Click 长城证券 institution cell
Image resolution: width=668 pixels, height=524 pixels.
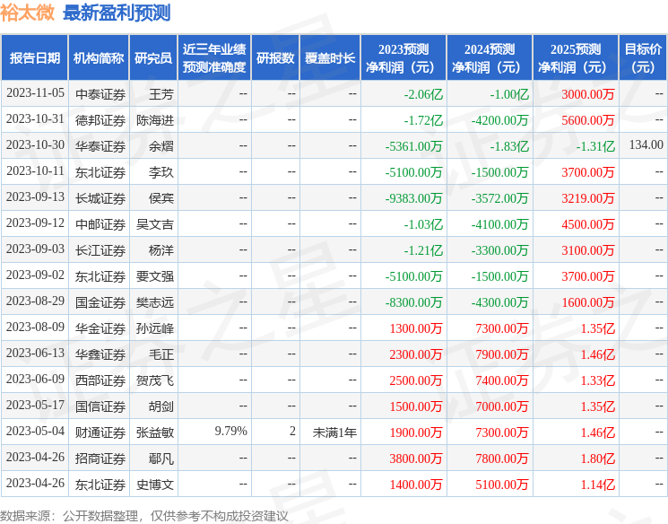[100, 198]
